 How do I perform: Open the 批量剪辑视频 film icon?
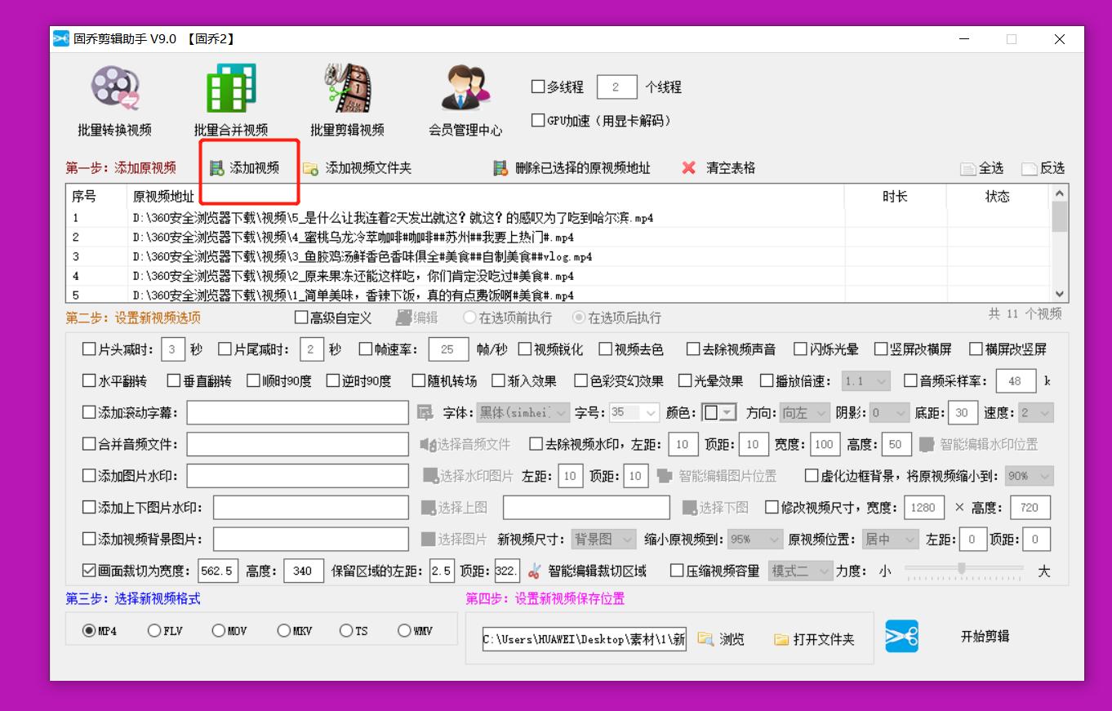[x=346, y=89]
